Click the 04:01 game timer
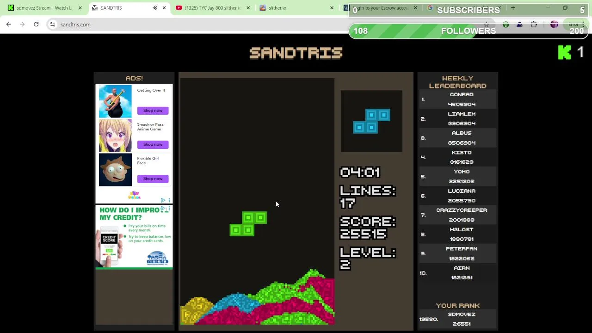 click(360, 172)
